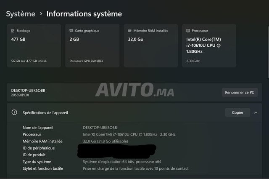This screenshot has height=179, width=269.
Task: Click the Spécifications de l'appareil header
Action: coord(45,112)
